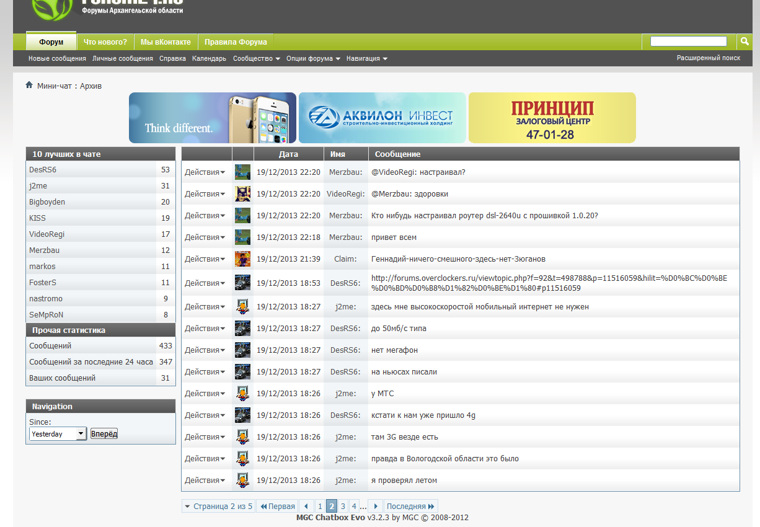760x527 pixels.
Task: Go to next page with the right arrow
Action: [376, 507]
